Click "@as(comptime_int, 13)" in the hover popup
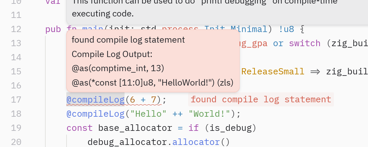368x147 pixels. 118,68
